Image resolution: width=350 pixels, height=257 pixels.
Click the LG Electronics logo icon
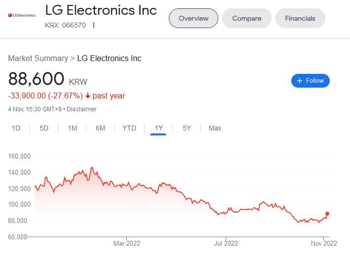tap(22, 15)
